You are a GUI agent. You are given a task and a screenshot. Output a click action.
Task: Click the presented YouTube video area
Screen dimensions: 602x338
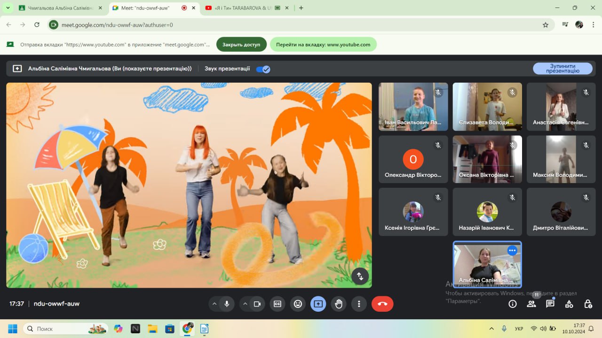click(x=189, y=185)
